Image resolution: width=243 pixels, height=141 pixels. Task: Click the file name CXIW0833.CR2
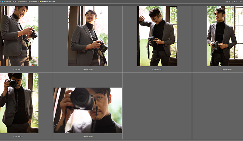227,70
